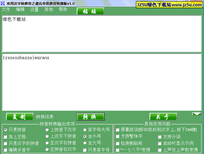The image size is (204, 154).
Task: Enable the 只是汉字的拼音 checkbox
Action: 21,143
